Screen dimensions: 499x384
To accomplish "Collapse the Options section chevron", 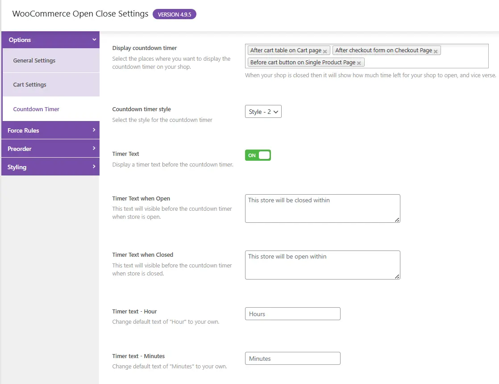I will click(94, 39).
